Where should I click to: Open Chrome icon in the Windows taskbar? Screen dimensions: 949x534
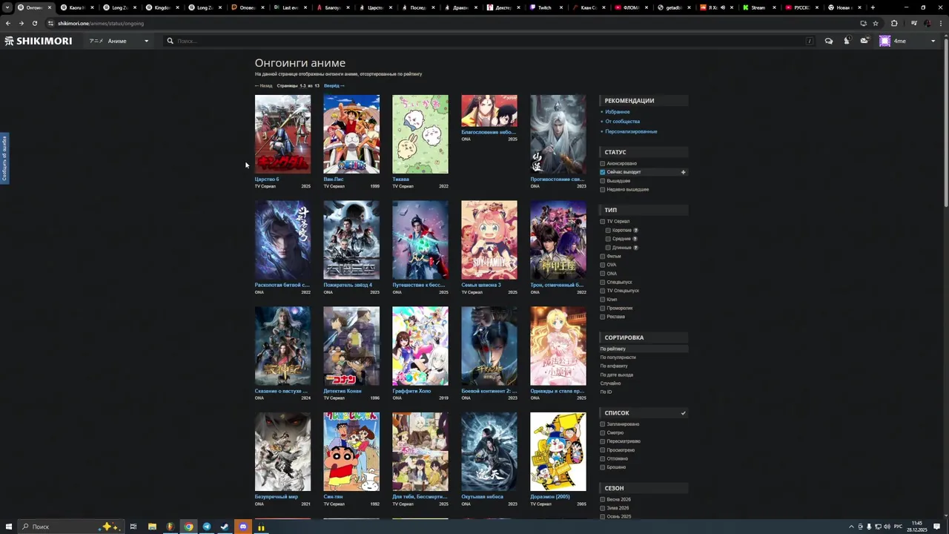tap(189, 527)
